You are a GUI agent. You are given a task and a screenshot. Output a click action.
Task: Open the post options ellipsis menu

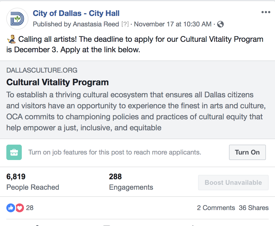[266, 12]
